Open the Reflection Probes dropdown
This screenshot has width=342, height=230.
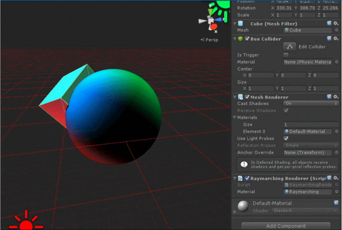[x=311, y=145]
